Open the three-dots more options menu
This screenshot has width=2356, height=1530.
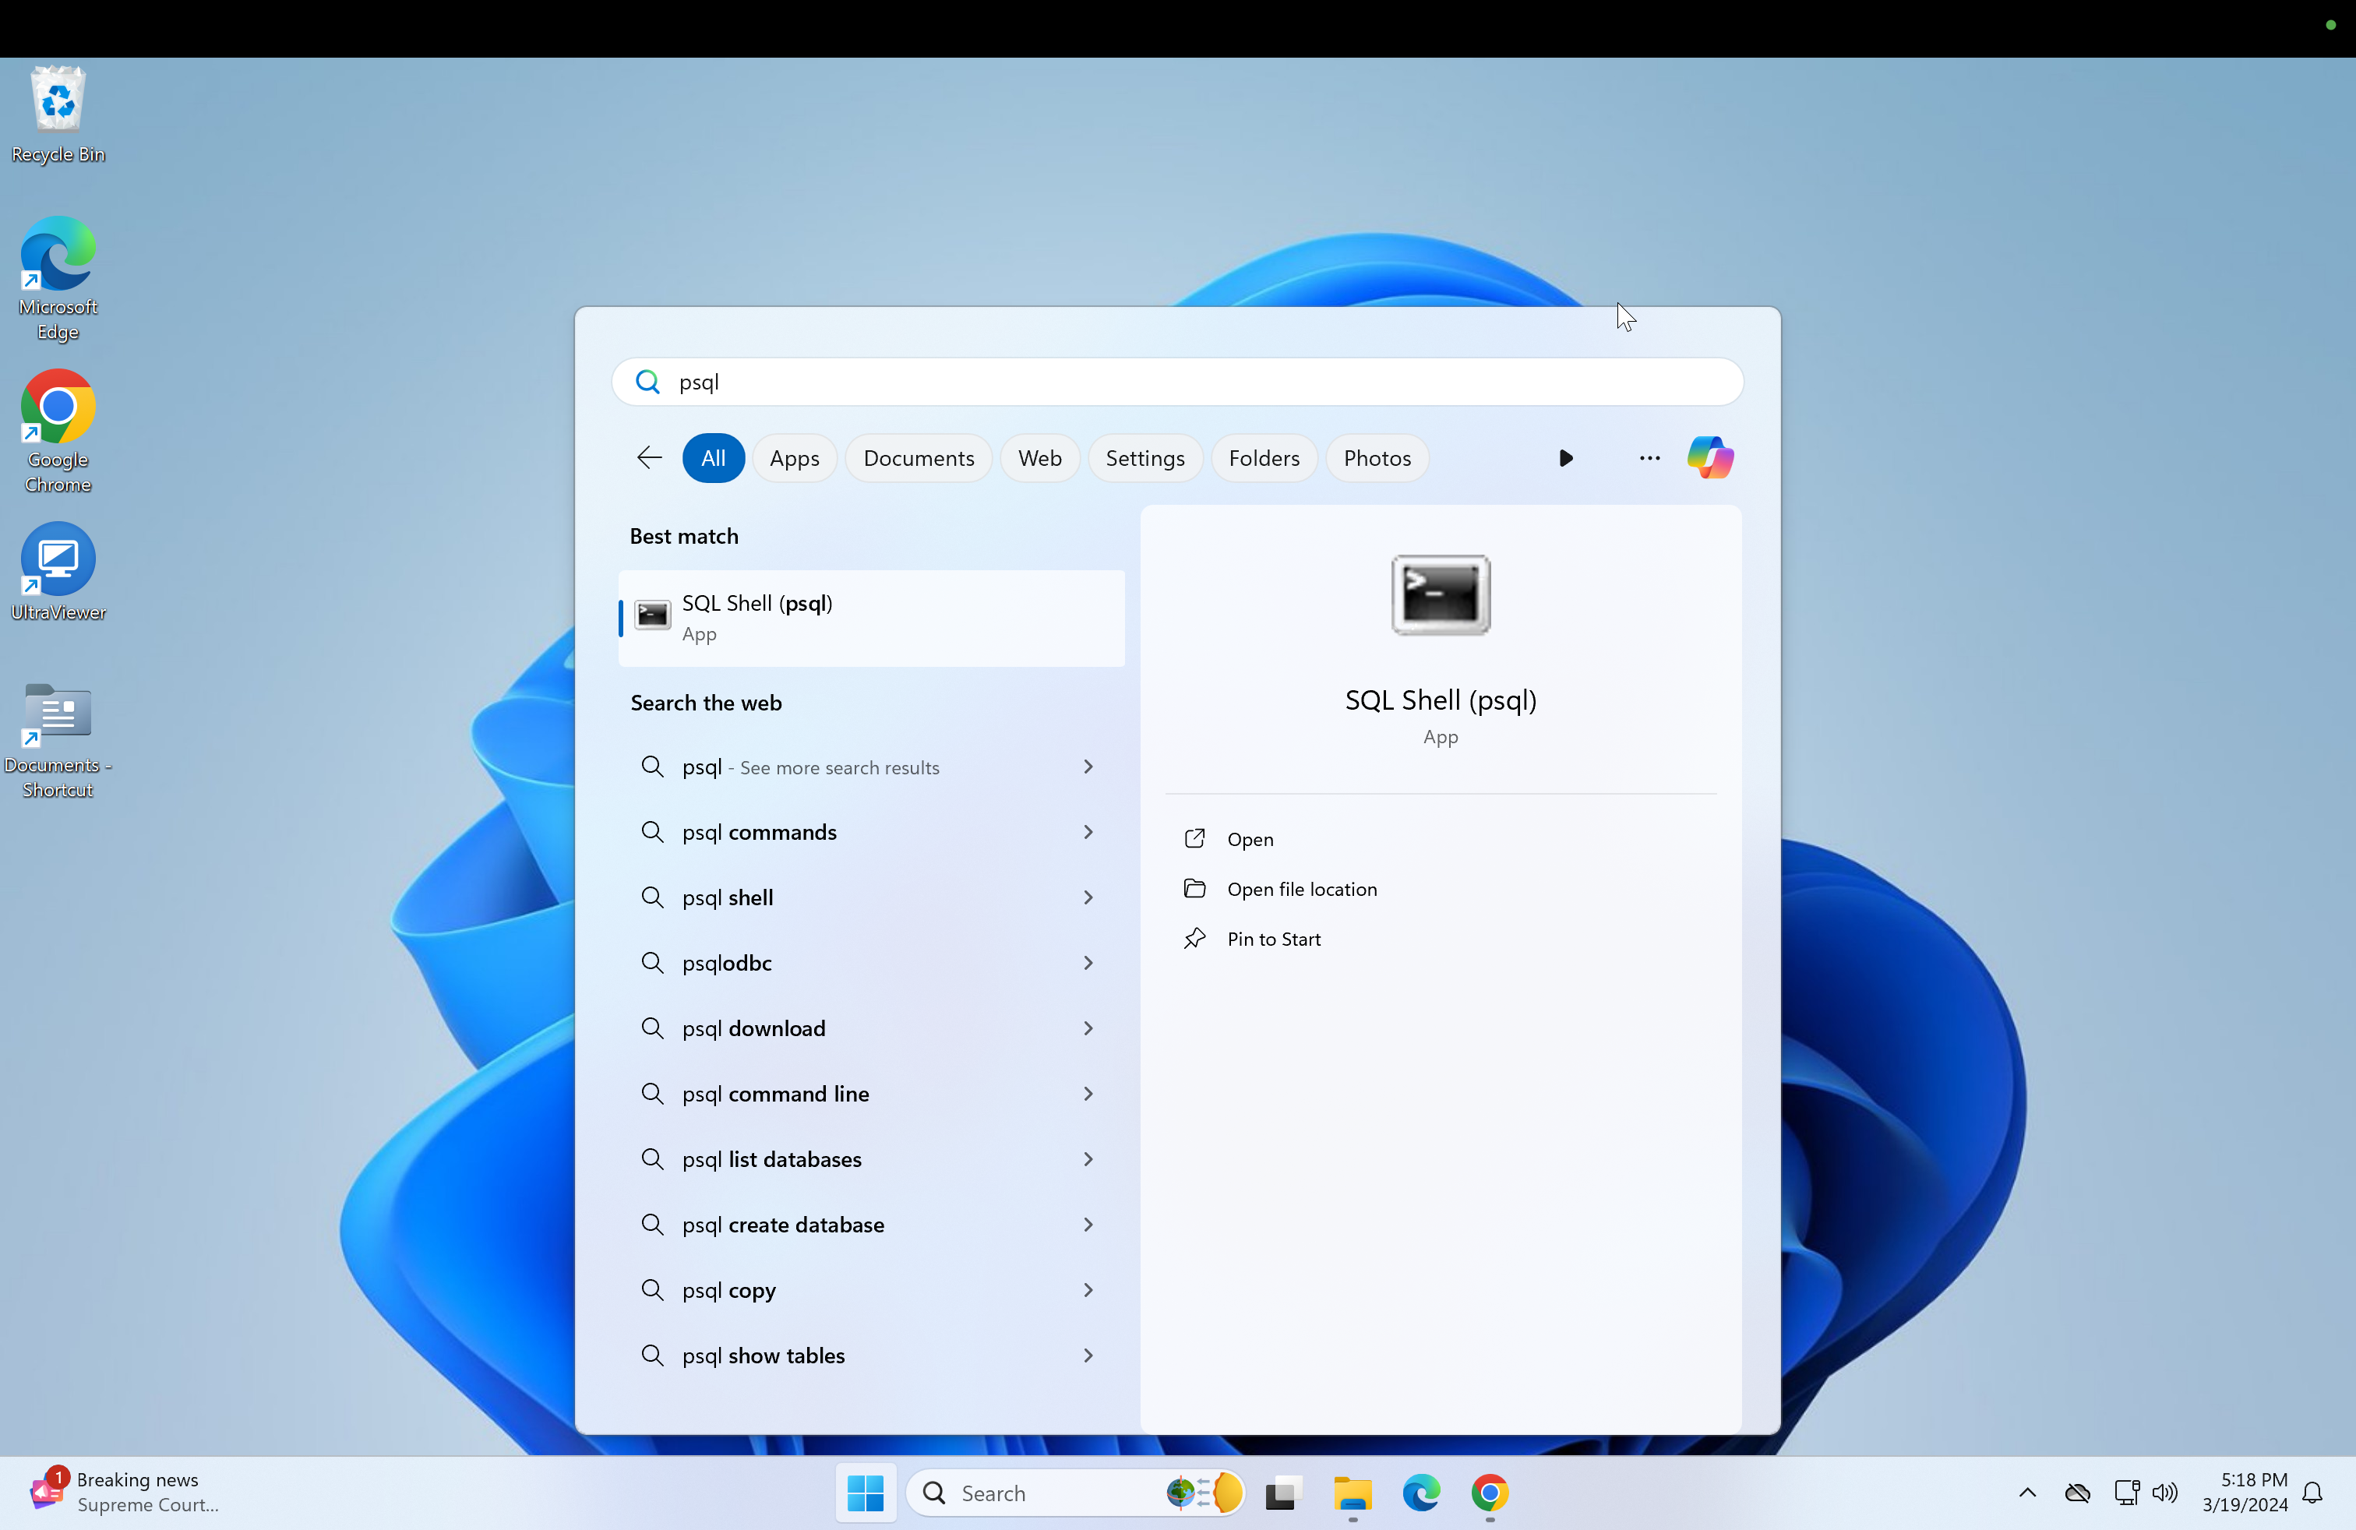[x=1649, y=457]
